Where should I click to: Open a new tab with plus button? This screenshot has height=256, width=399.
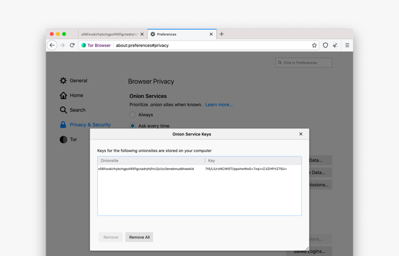[x=222, y=34]
